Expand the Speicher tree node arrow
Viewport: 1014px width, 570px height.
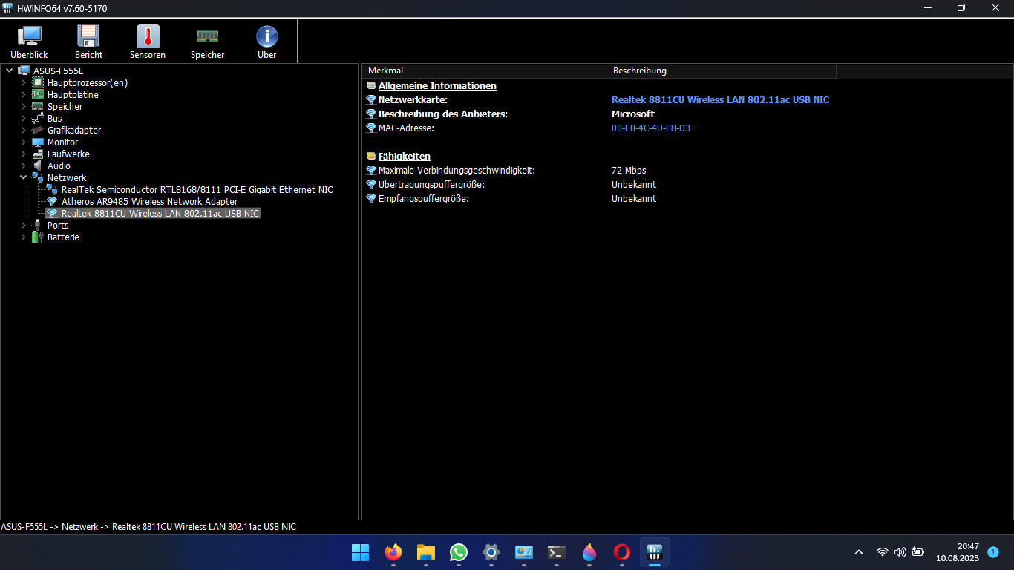tap(23, 107)
